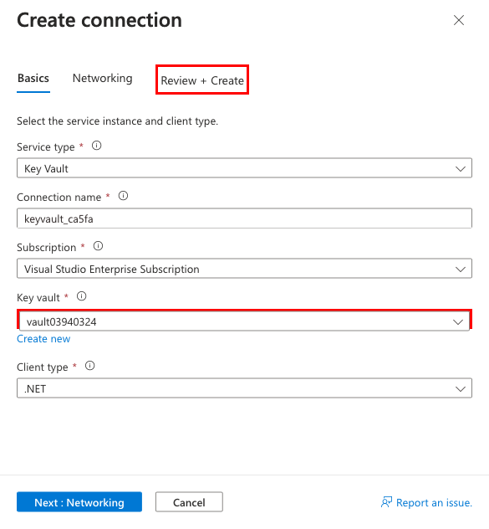This screenshot has height=529, width=489.
Task: Click the info icon next to Service type
Action: click(97, 146)
